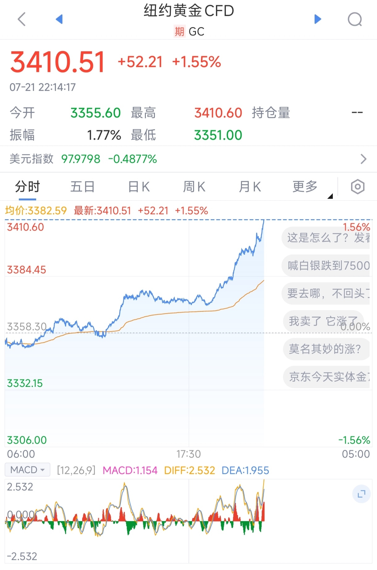Viewport: 377px width, 570px height.
Task: Tap 今开 value 3355.60
Action: 95,113
